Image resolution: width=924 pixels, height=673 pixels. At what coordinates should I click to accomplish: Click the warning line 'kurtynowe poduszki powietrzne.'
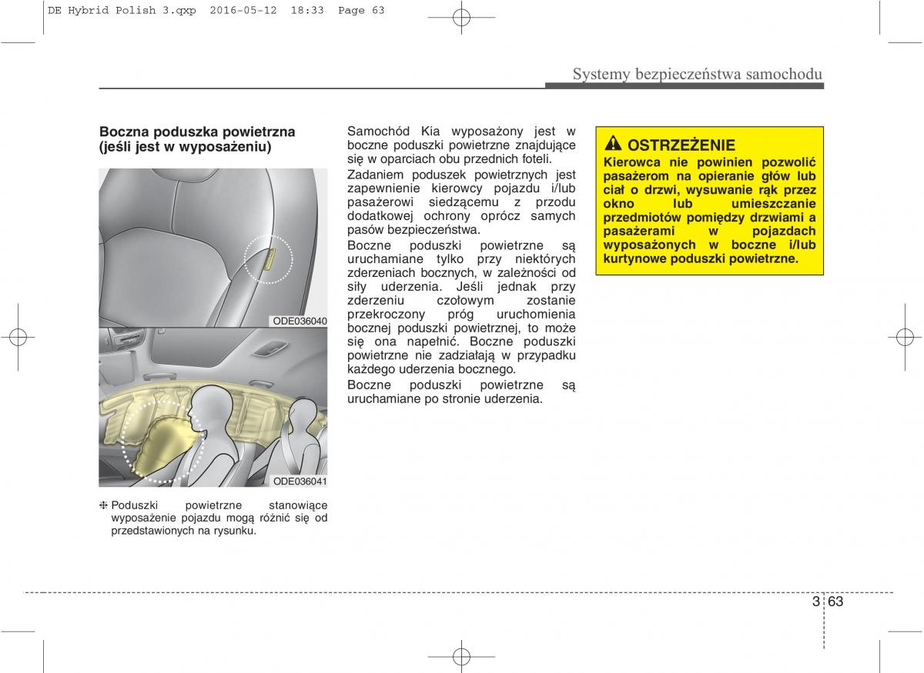[701, 259]
